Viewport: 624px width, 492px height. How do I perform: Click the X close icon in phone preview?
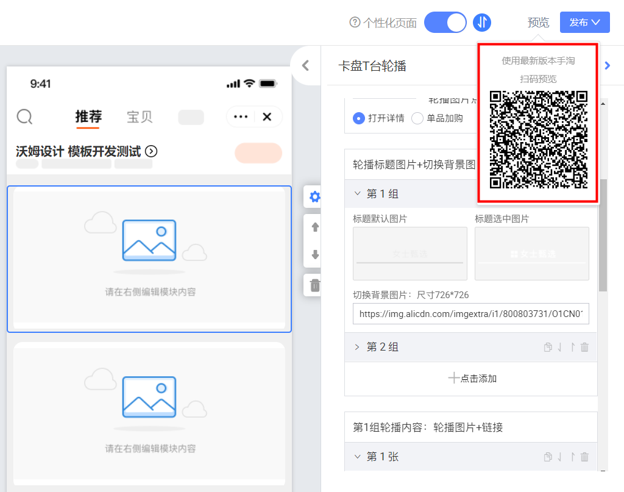(267, 116)
